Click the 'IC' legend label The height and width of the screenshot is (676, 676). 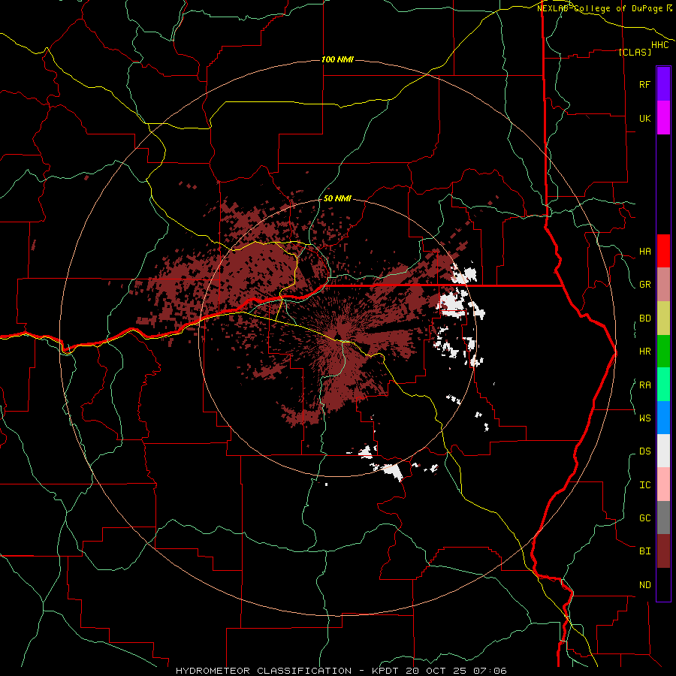[644, 485]
